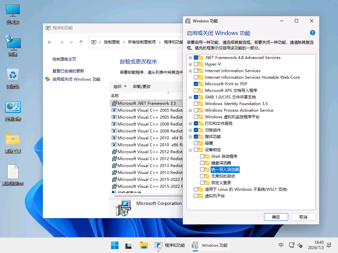Click the network tray icon
The width and height of the screenshot is (338, 253).
tap(292, 245)
